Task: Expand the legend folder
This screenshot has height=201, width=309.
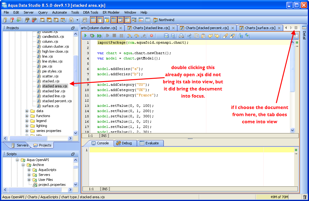Action: click(27, 121)
